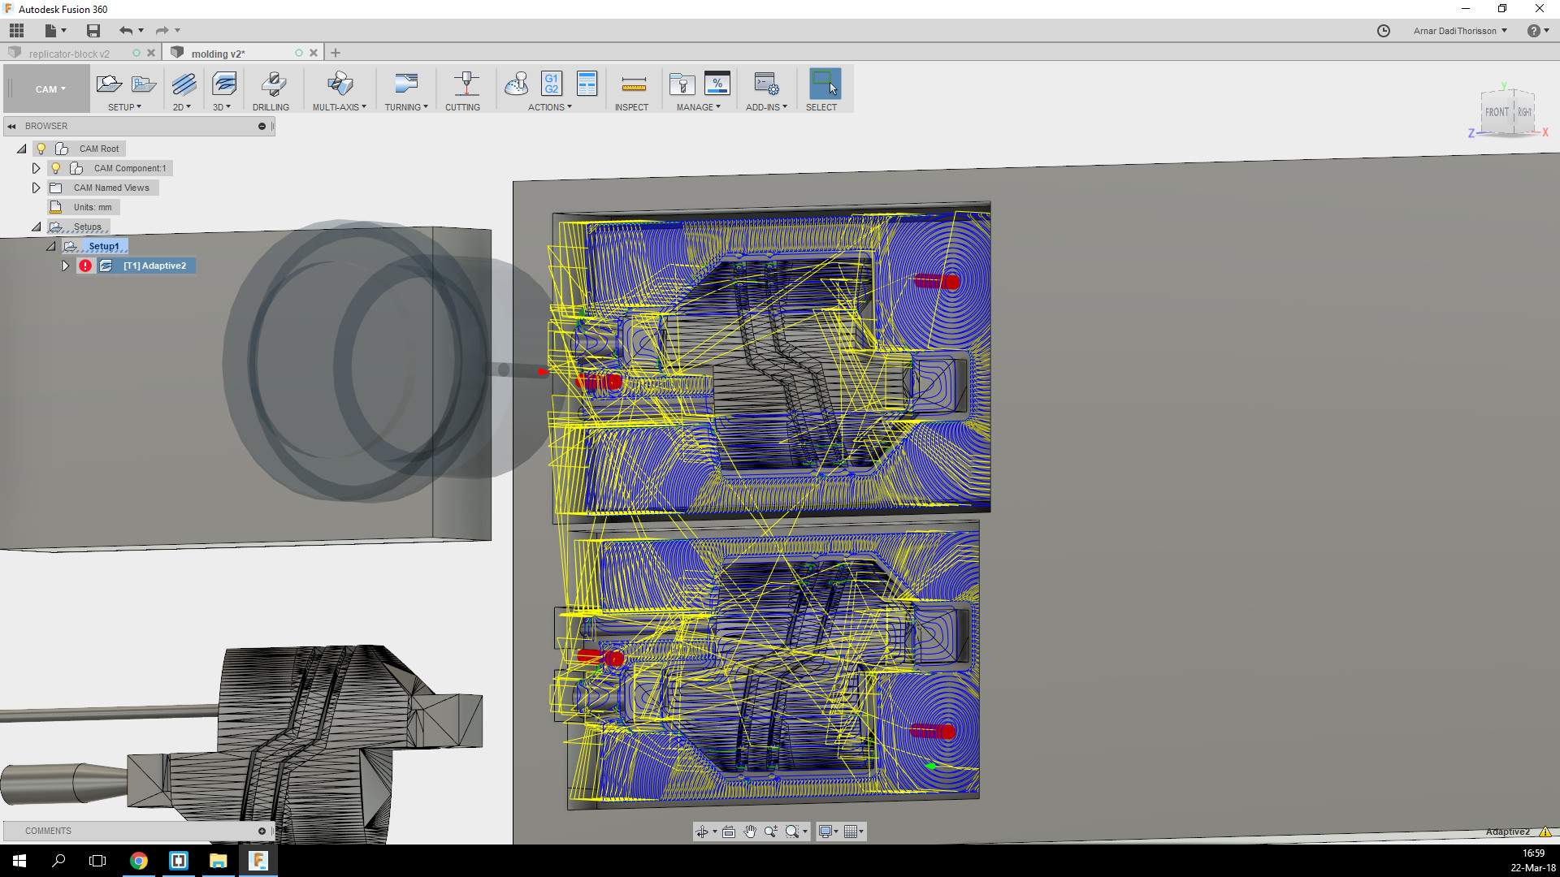Toggle the CAM Root lightbulb visibility
1560x877 pixels.
(x=41, y=149)
